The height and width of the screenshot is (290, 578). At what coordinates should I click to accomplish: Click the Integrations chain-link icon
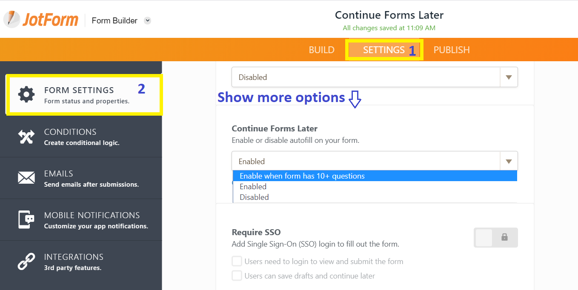coord(26,262)
